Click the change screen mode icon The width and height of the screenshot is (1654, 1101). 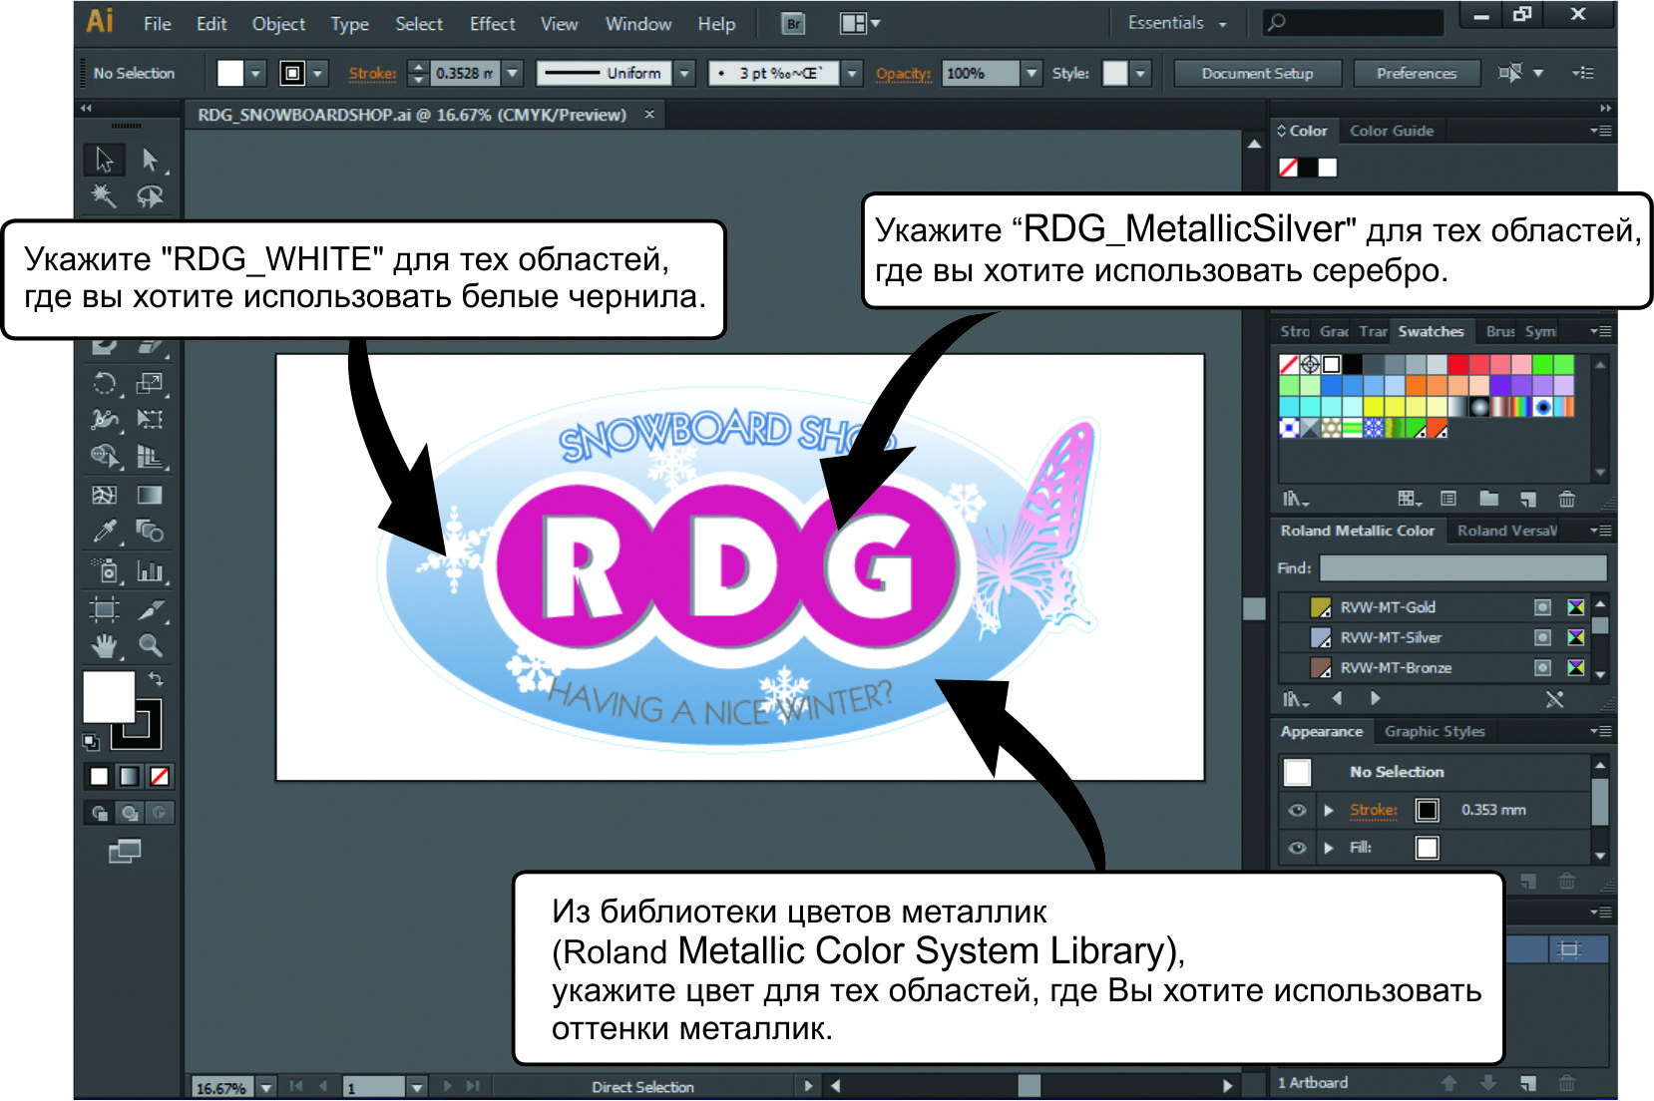pyautogui.click(x=125, y=851)
